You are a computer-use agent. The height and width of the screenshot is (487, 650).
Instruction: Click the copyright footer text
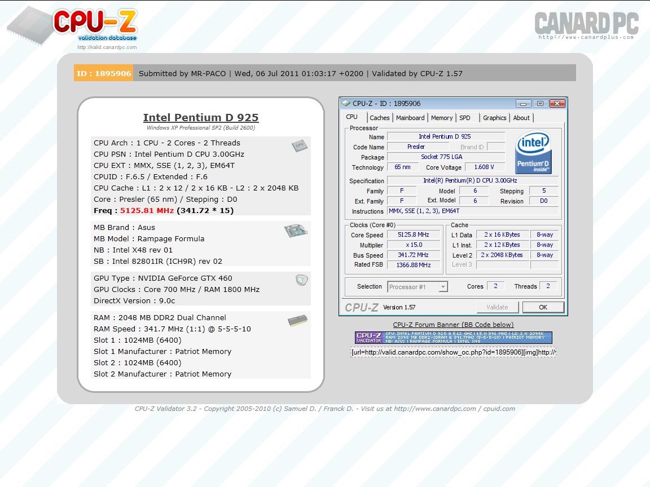(x=324, y=409)
